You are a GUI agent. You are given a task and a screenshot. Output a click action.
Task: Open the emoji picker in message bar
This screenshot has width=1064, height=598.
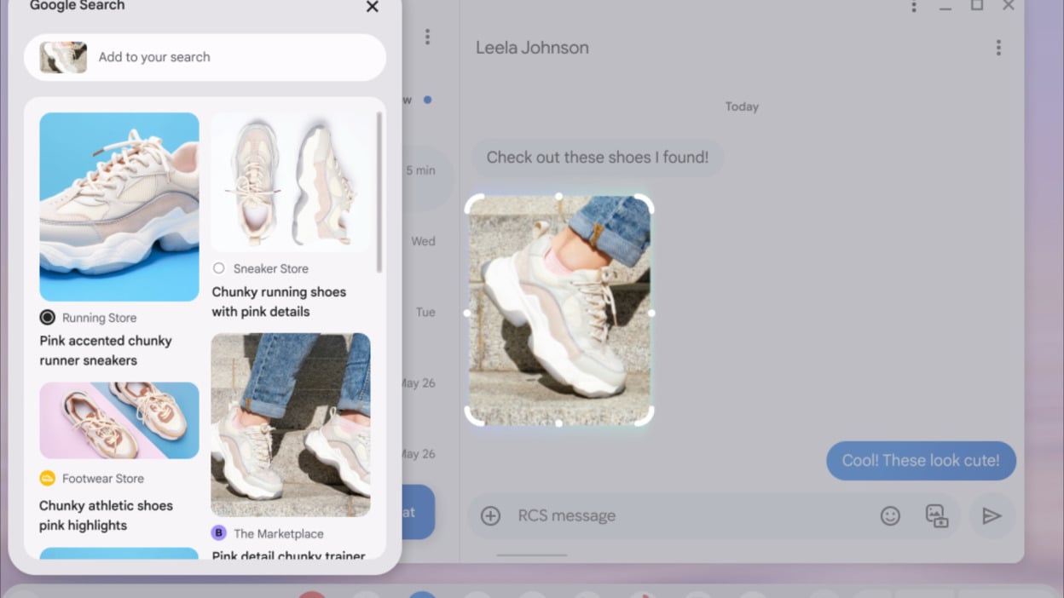pyautogui.click(x=890, y=515)
